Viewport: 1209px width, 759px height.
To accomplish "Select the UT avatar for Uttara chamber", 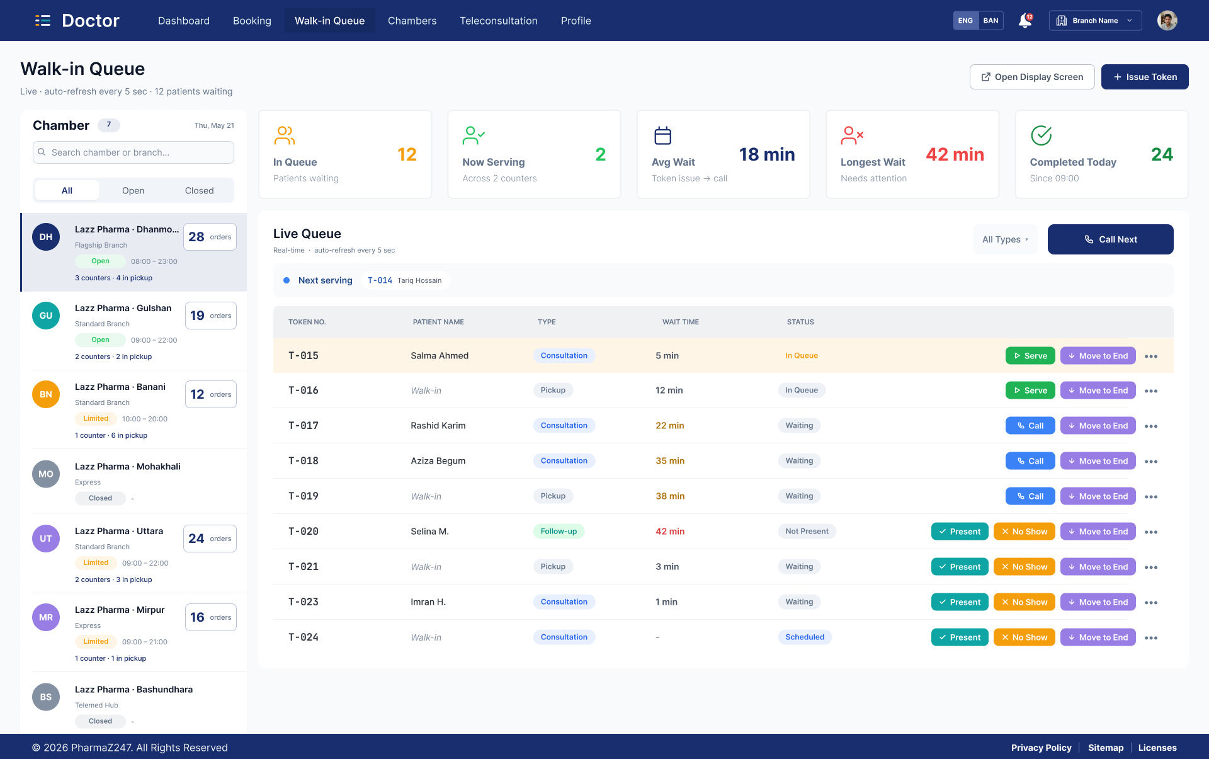I will (x=46, y=539).
